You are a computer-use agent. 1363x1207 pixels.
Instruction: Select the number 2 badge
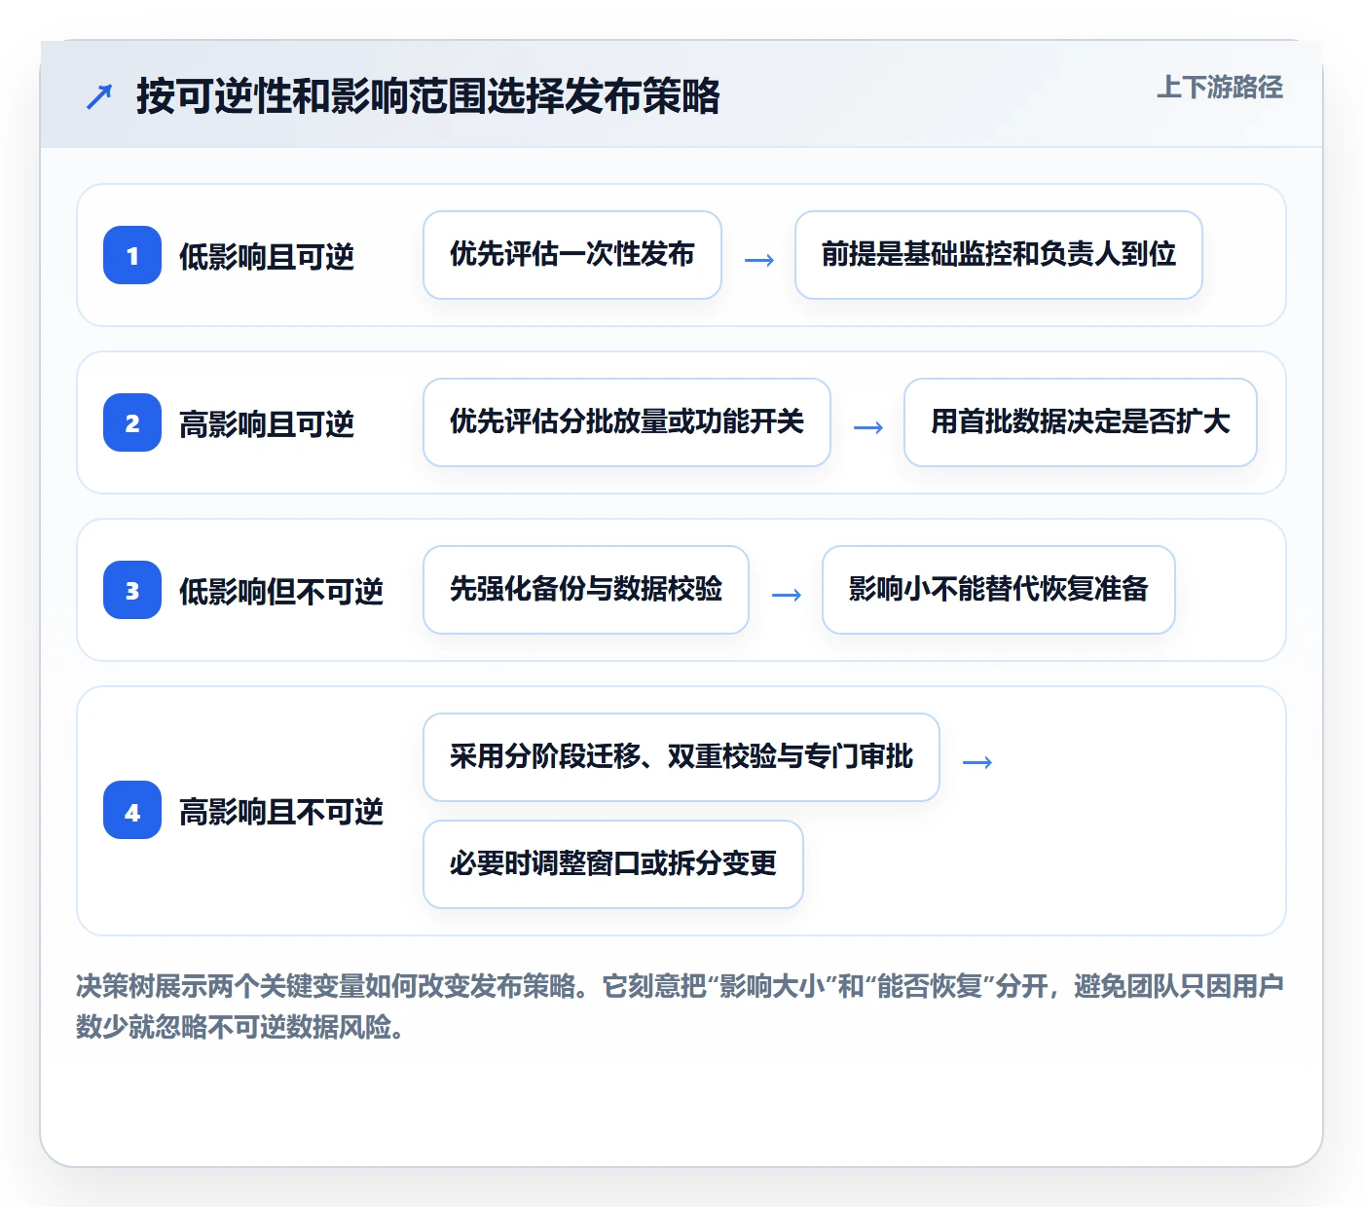click(132, 422)
